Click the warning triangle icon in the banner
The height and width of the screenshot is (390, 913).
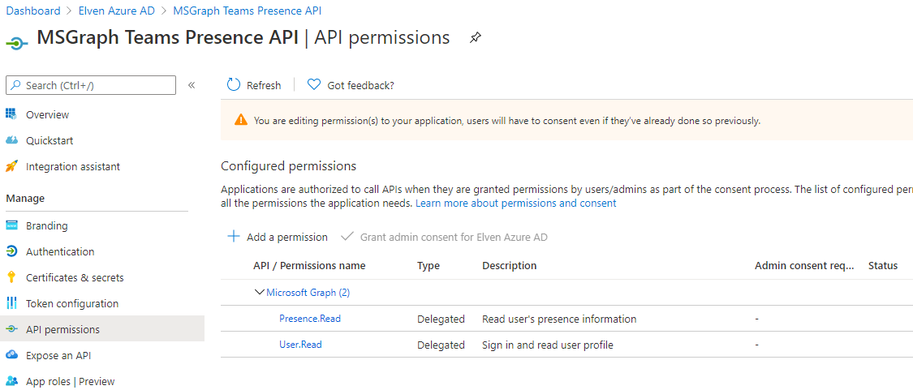[x=240, y=121]
